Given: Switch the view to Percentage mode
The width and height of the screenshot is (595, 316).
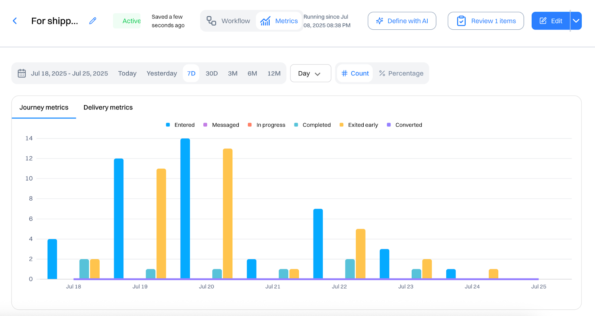Looking at the screenshot, I should [401, 73].
